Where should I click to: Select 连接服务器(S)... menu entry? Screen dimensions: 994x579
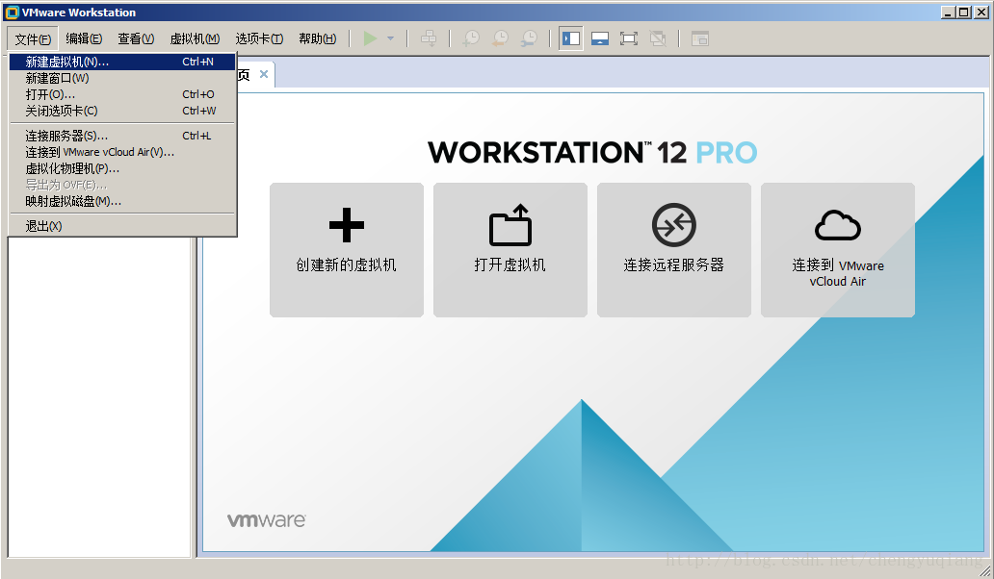tap(121, 136)
